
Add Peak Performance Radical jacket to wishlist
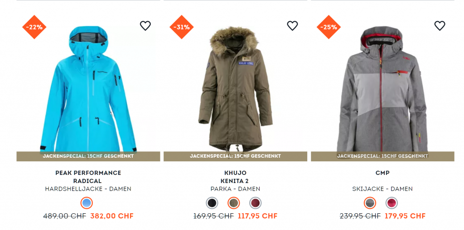click(x=145, y=26)
